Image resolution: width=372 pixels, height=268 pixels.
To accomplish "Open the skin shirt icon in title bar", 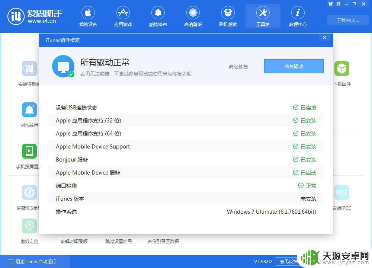I will pos(330,4).
